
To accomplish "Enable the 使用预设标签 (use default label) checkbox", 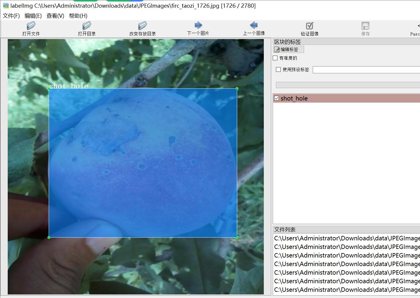I will [x=278, y=69].
